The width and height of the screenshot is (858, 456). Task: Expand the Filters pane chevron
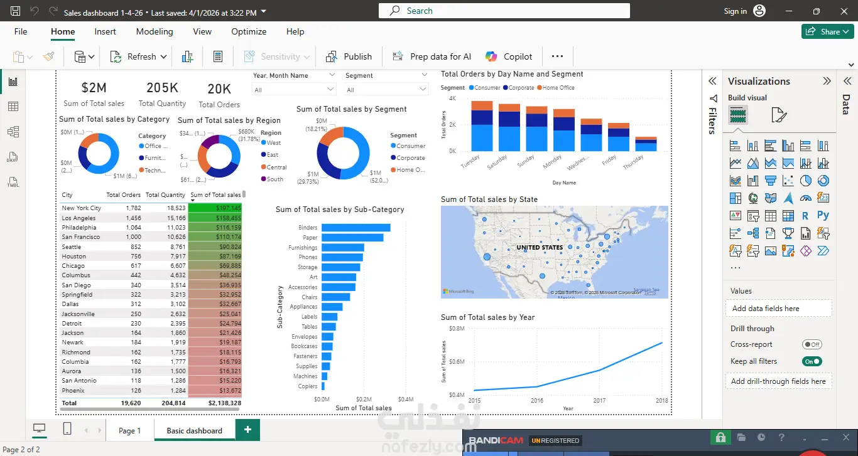(x=712, y=82)
